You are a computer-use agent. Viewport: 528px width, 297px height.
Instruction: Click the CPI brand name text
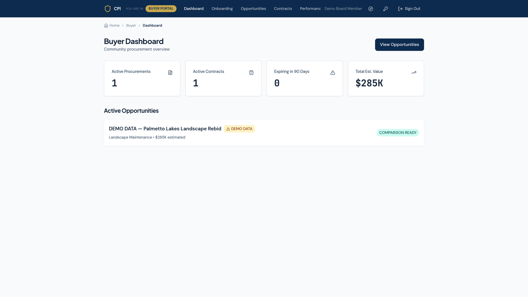click(117, 9)
